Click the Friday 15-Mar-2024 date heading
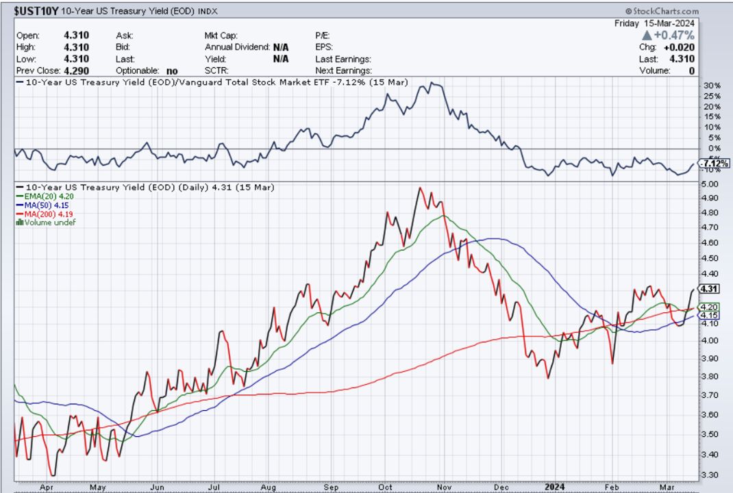The width and height of the screenshot is (733, 493). (x=654, y=23)
